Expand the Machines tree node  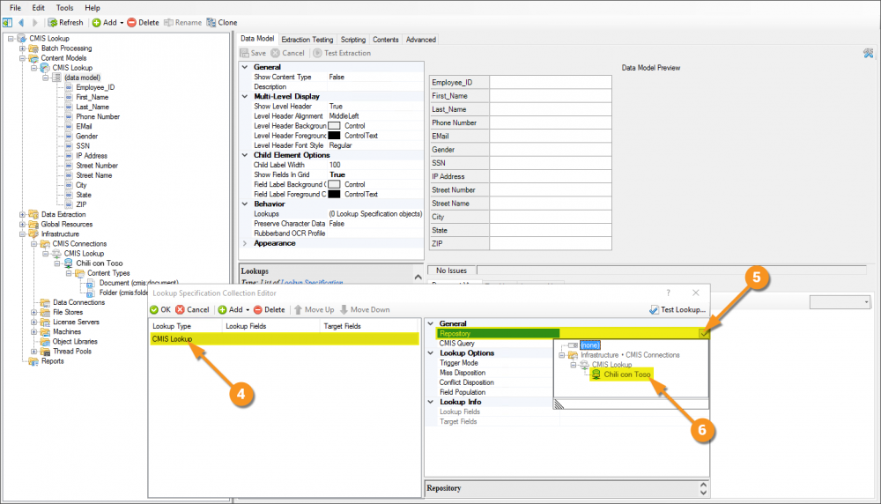pos(33,331)
